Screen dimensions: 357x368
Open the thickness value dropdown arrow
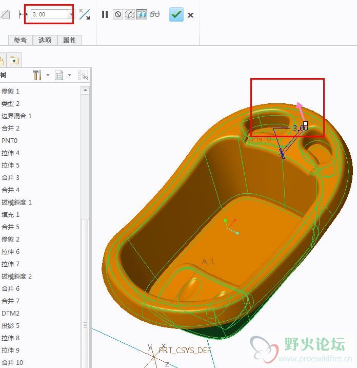[71, 14]
